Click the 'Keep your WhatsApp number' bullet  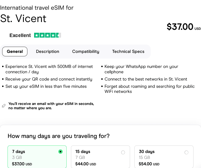click(141, 69)
